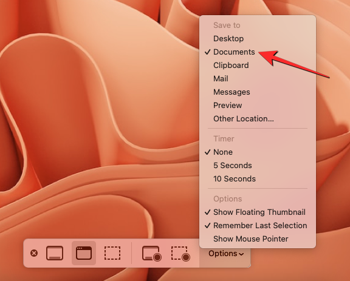Open screenshots in Preview
The width and height of the screenshot is (350, 281).
[x=258, y=105]
